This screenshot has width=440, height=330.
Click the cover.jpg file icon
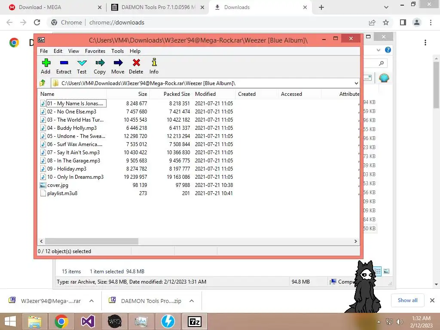pyautogui.click(x=43, y=185)
